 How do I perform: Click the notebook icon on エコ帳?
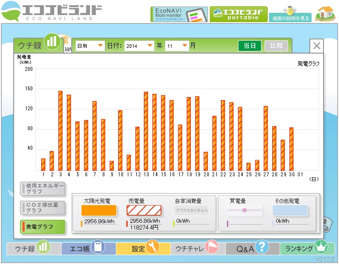(x=98, y=246)
